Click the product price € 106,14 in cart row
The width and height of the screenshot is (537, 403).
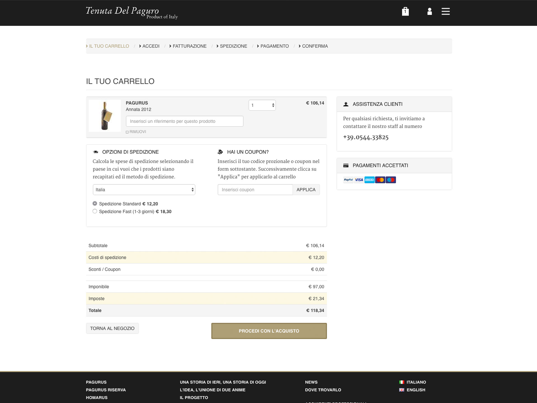click(x=315, y=103)
